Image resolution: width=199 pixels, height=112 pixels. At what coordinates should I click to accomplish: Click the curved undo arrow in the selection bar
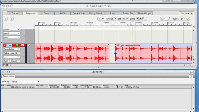103,19
